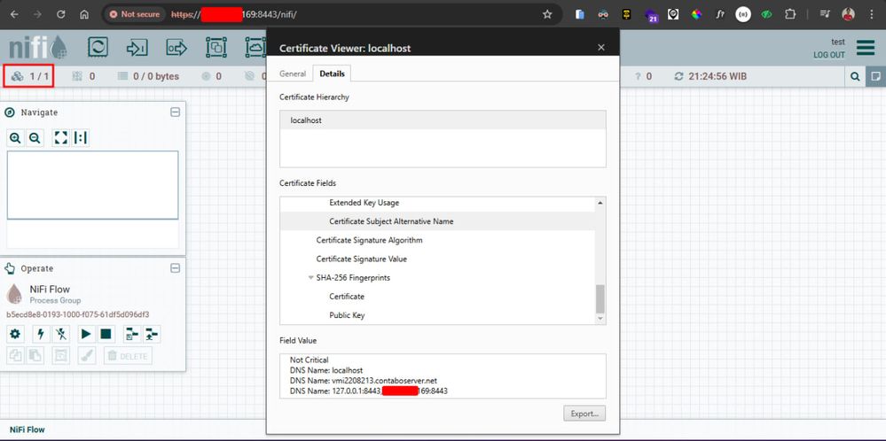This screenshot has height=441, width=886.
Task: Click the Copy icon in Operate panel
Action: [15, 355]
